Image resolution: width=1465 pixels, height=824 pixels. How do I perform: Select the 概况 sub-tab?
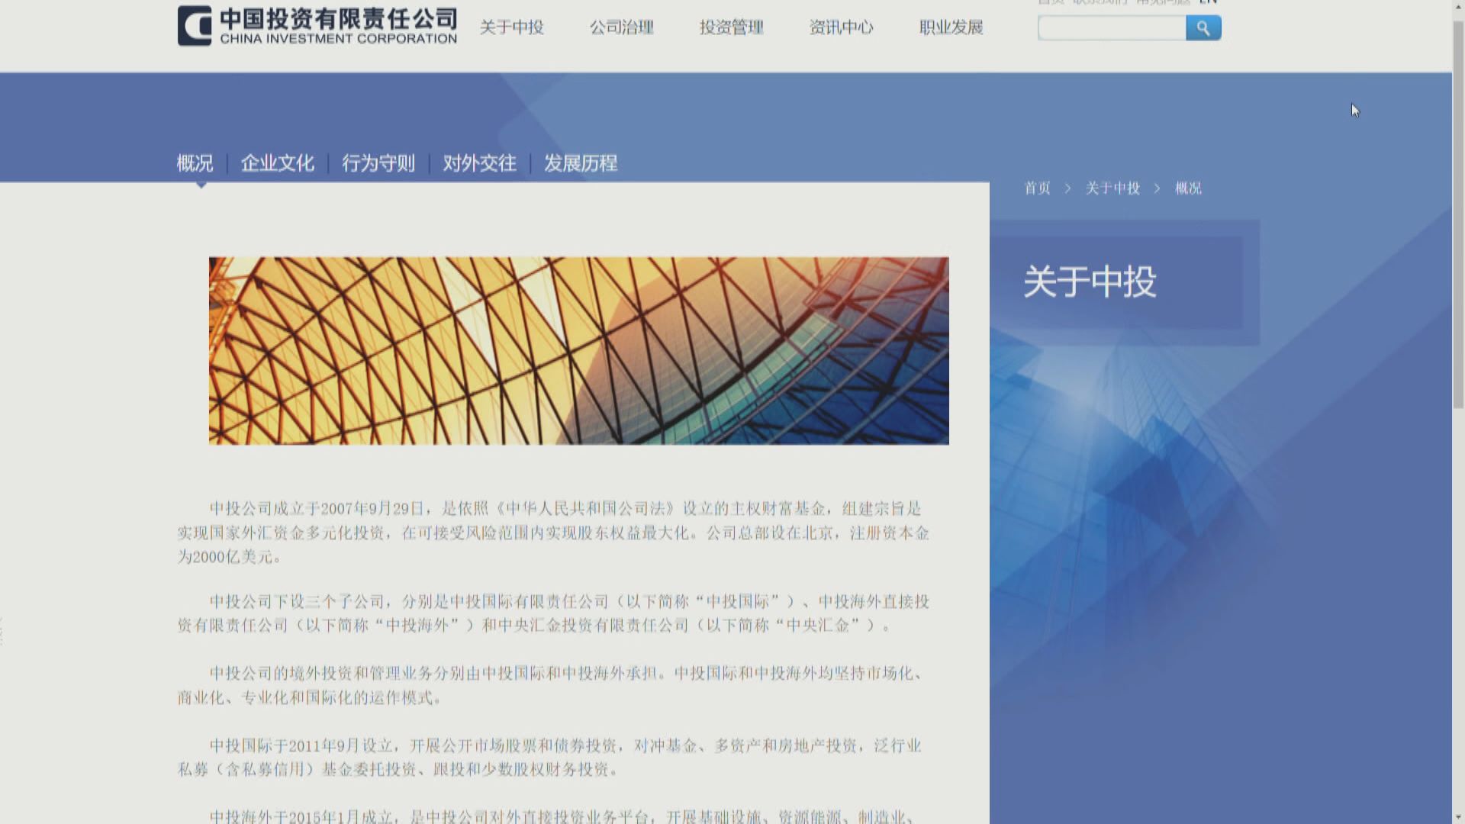(x=195, y=163)
